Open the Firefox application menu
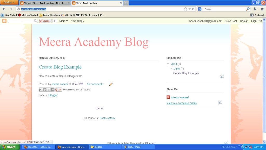The image size is (266, 150). (x=9, y=2)
